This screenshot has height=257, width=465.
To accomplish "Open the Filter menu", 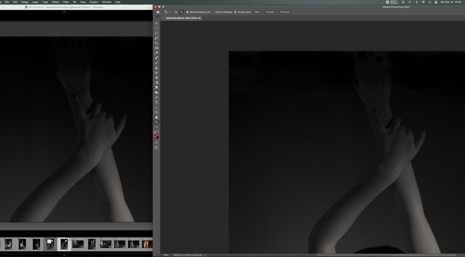I will 66,2.
